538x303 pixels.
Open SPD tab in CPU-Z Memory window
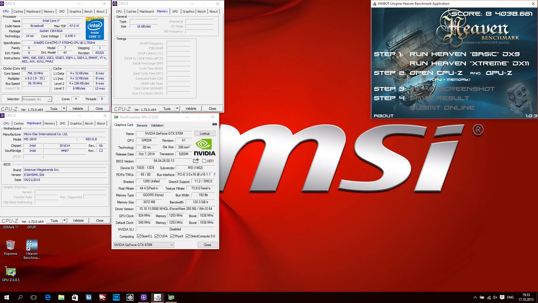175,12
